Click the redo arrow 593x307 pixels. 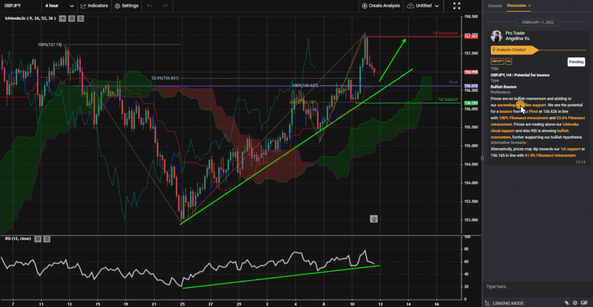click(x=165, y=6)
